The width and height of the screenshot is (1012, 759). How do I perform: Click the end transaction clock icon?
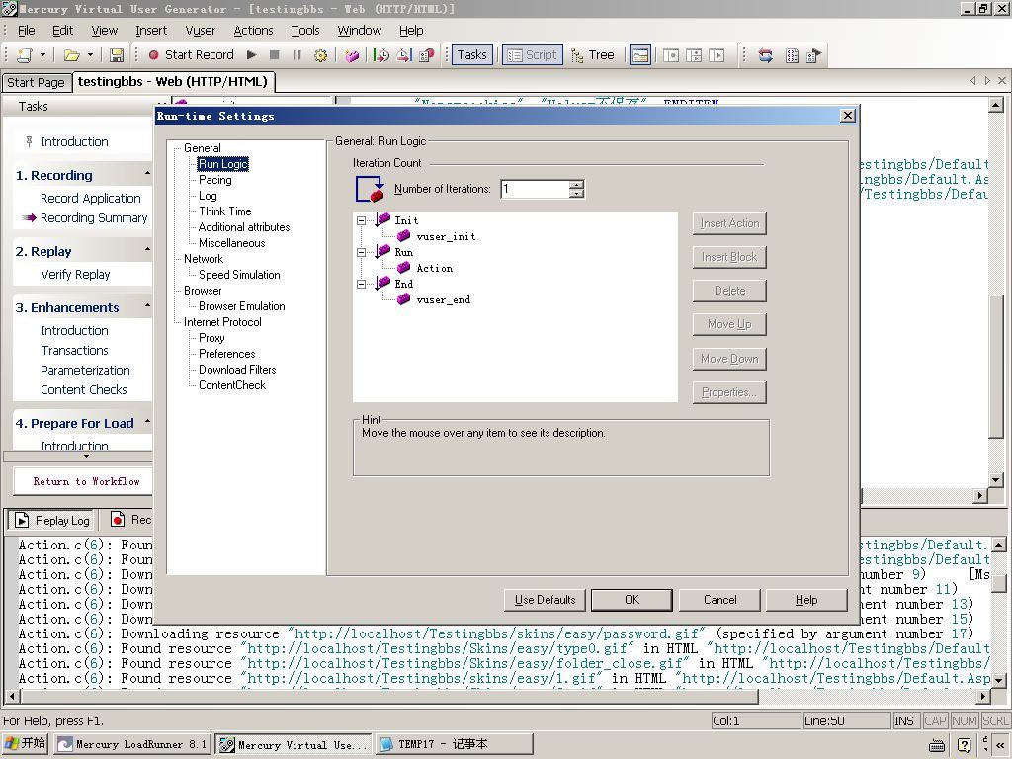pos(404,55)
